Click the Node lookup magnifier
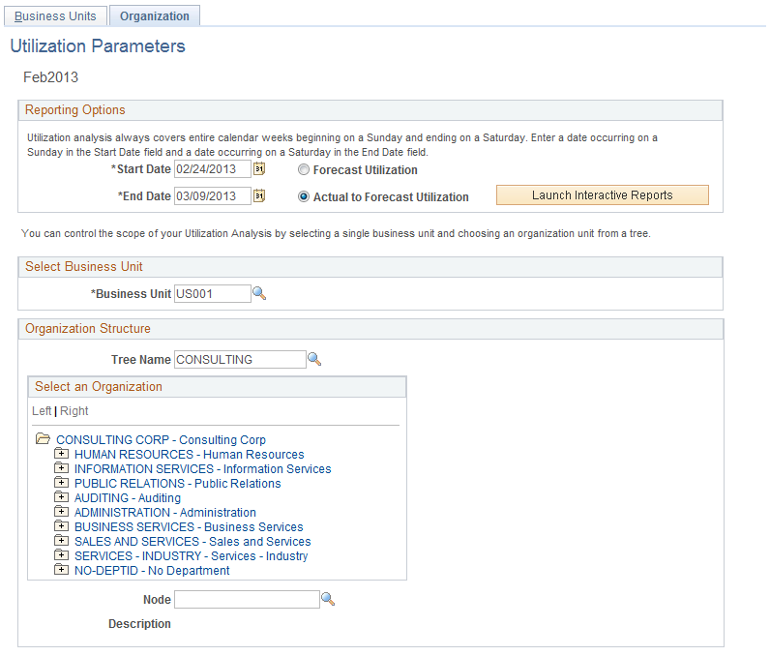The height and width of the screenshot is (656, 770). [328, 599]
